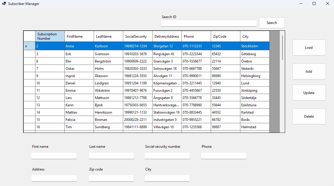Click cell 'Furuvägen 2'
This screenshot has width=334, height=186.
(x=167, y=90)
